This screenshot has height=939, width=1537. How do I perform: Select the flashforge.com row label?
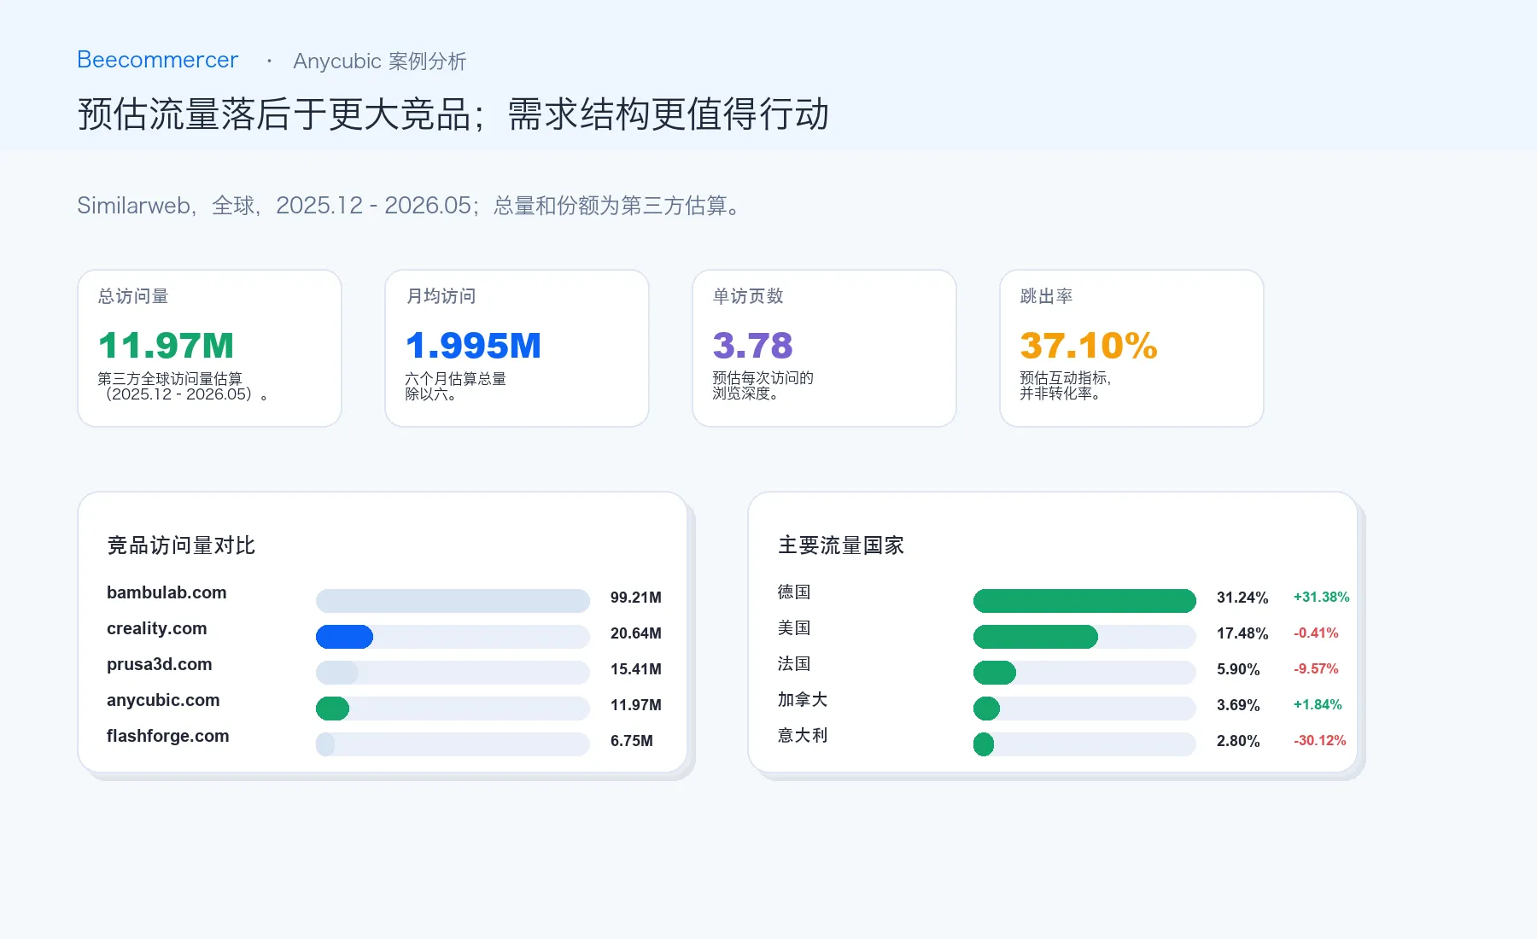click(168, 736)
